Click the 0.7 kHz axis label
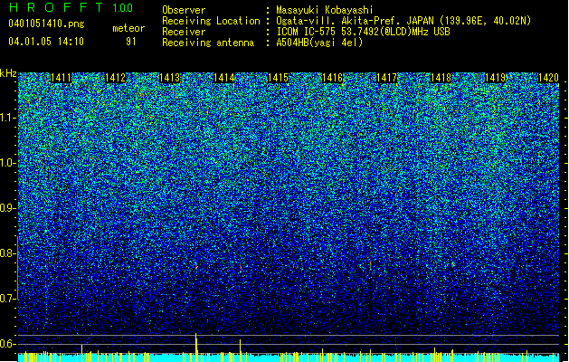Image resolution: width=569 pixels, height=362 pixels. (7, 299)
